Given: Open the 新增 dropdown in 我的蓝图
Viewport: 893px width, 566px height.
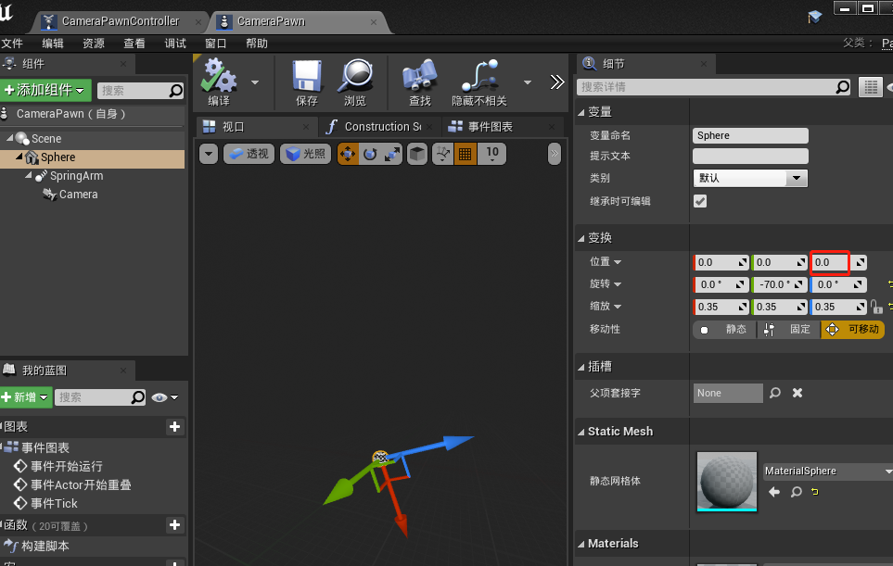Looking at the screenshot, I should click(x=26, y=397).
